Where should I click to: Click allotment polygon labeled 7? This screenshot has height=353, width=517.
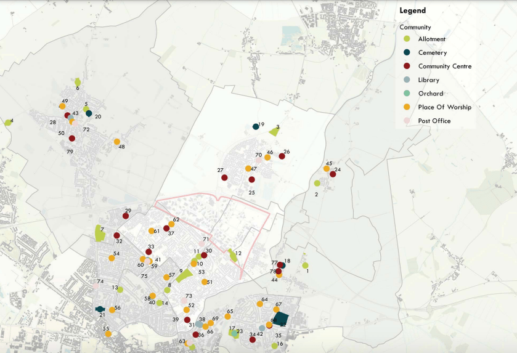[99, 233]
